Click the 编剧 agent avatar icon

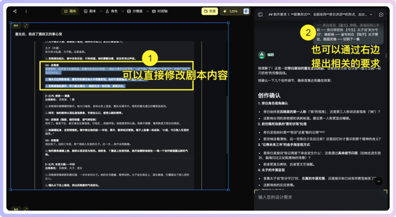coord(262,54)
